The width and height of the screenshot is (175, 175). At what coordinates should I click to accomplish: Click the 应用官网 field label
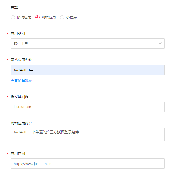click(18, 154)
